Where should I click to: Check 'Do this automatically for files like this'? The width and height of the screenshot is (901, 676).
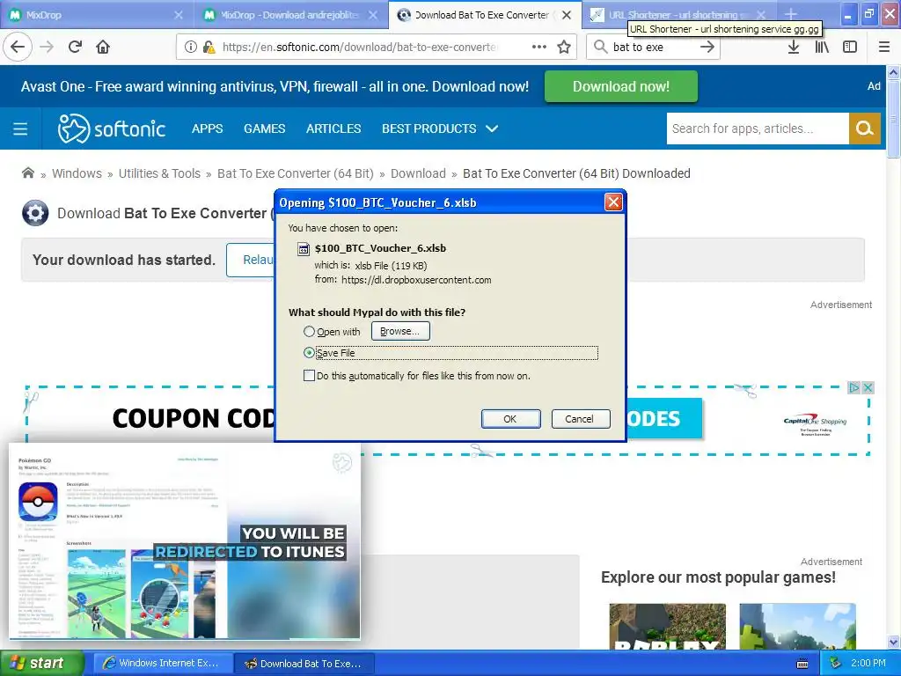(309, 376)
